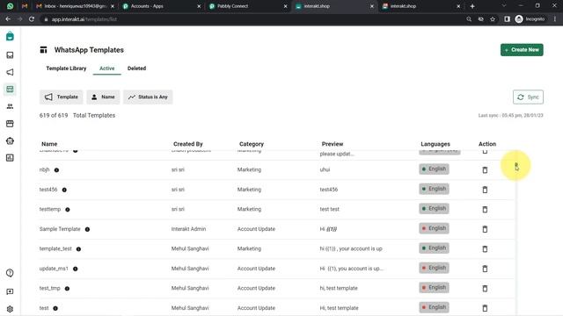563x316 pixels.
Task: Open the contacts people sidebar icon
Action: click(10, 106)
